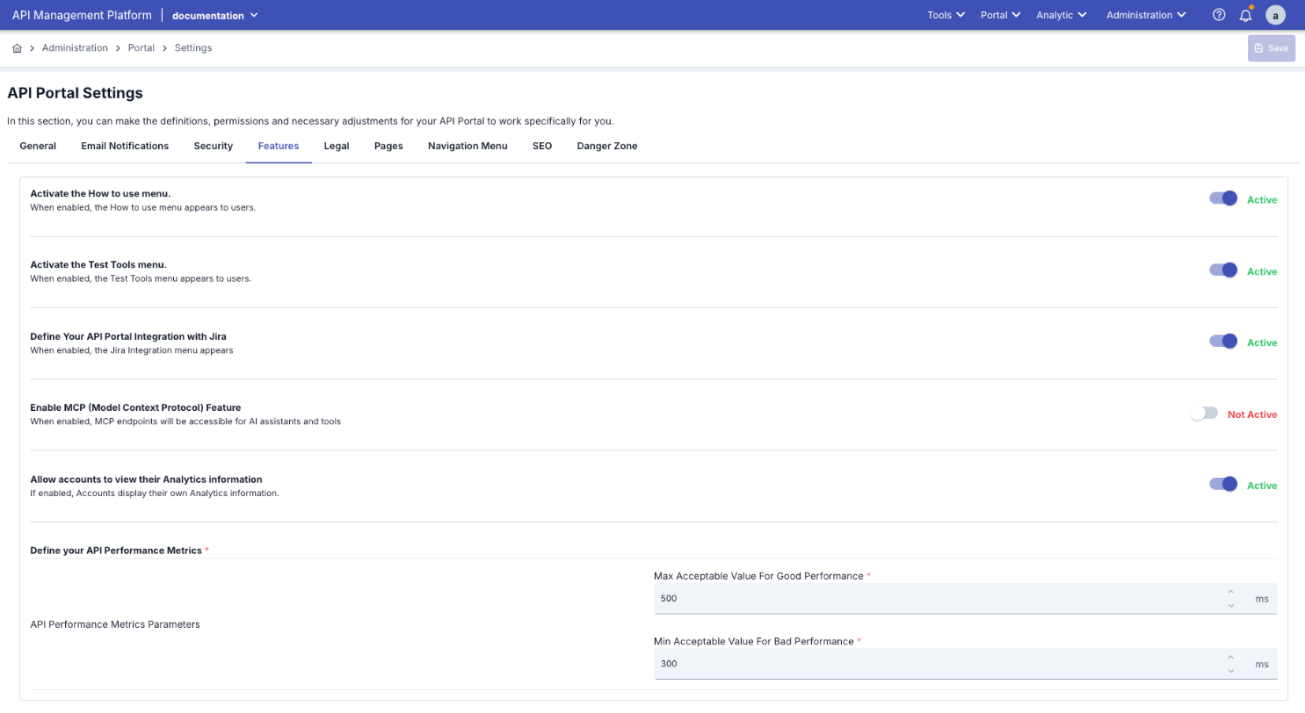Click the home icon in breadcrumb
1305x713 pixels.
[17, 48]
